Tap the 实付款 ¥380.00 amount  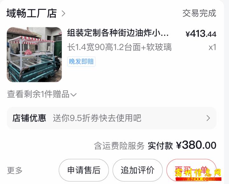pos(182,145)
